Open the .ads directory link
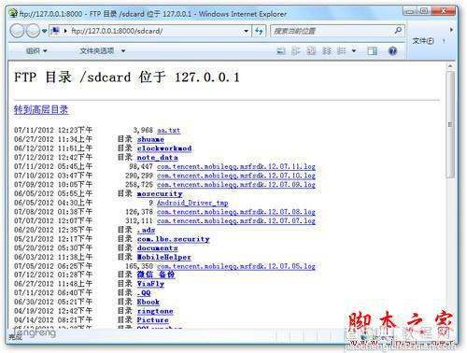 point(146,230)
